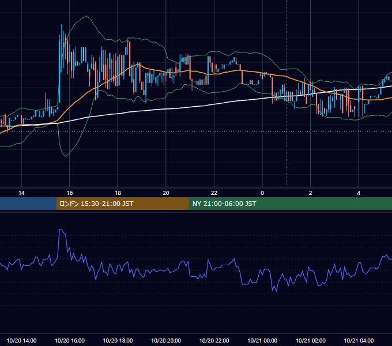Click the 10/20 16:00 time label
392x346 pixels.
click(70, 340)
